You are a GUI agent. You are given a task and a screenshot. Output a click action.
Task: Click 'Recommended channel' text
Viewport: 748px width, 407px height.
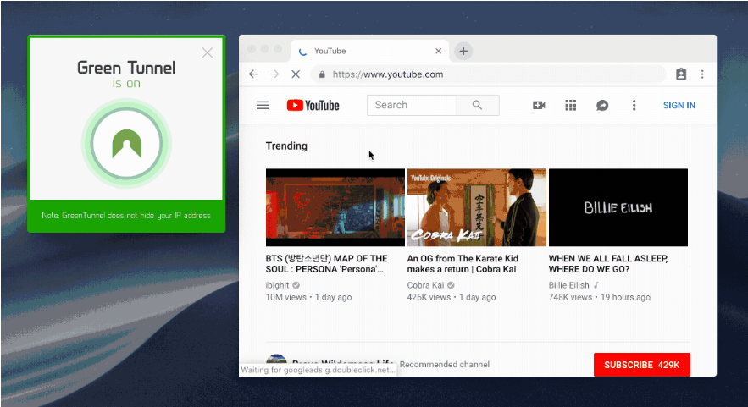click(445, 364)
